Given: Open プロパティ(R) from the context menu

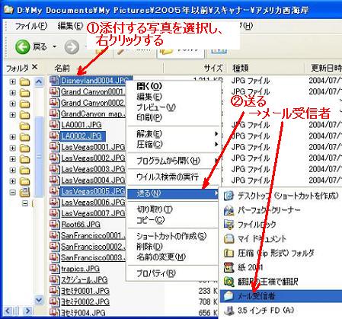Looking at the screenshot, I should click(156, 273).
